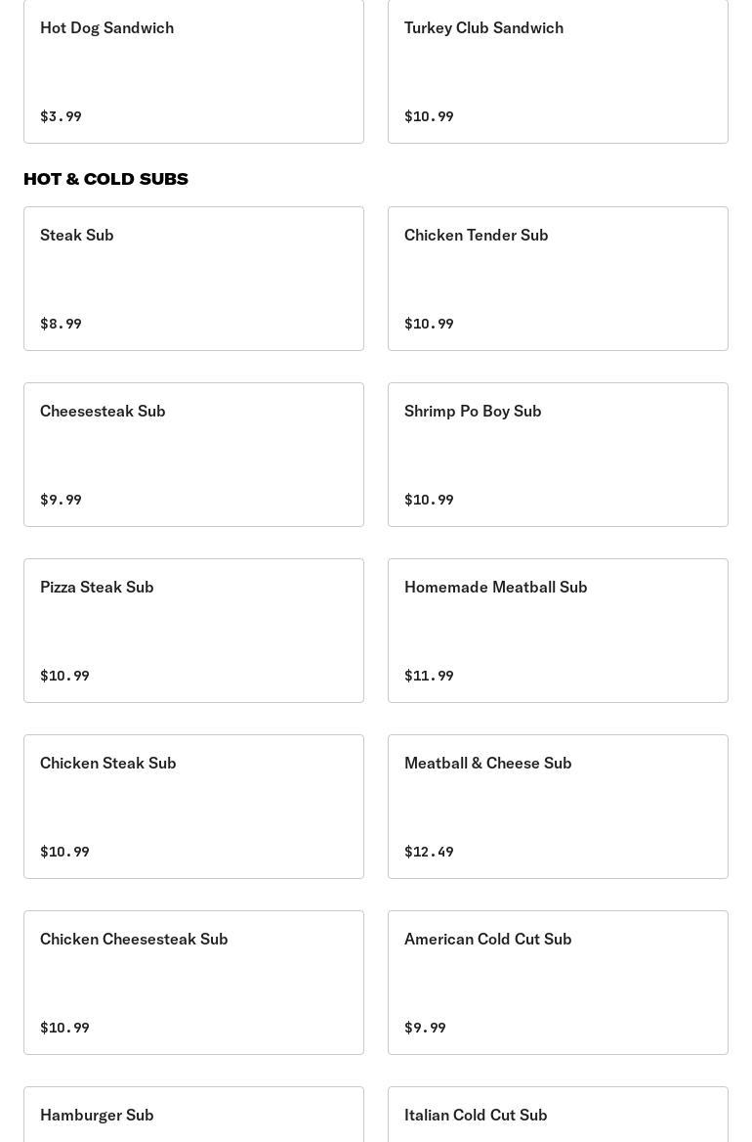Viewport: 752px width, 1142px height.
Task: Click the Hot & Cold Subs heading
Action: [105, 179]
